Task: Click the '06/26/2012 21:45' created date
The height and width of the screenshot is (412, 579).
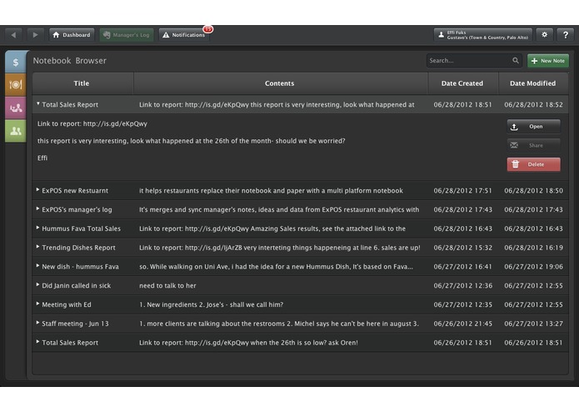Action: pyautogui.click(x=462, y=324)
